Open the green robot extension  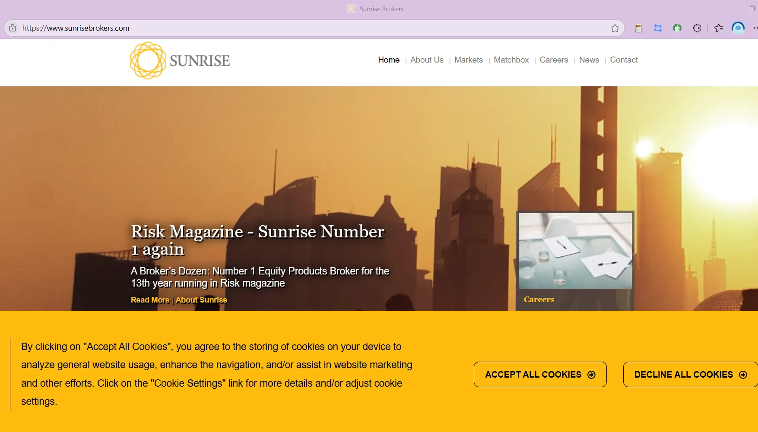pyautogui.click(x=677, y=28)
